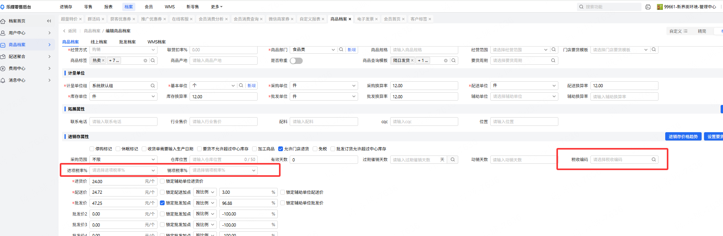Switch to the 批发档案 tab
Viewport: 723px width, 236px height.
point(127,42)
